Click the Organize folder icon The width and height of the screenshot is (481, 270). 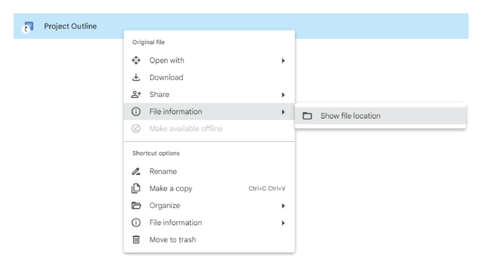pyautogui.click(x=136, y=205)
